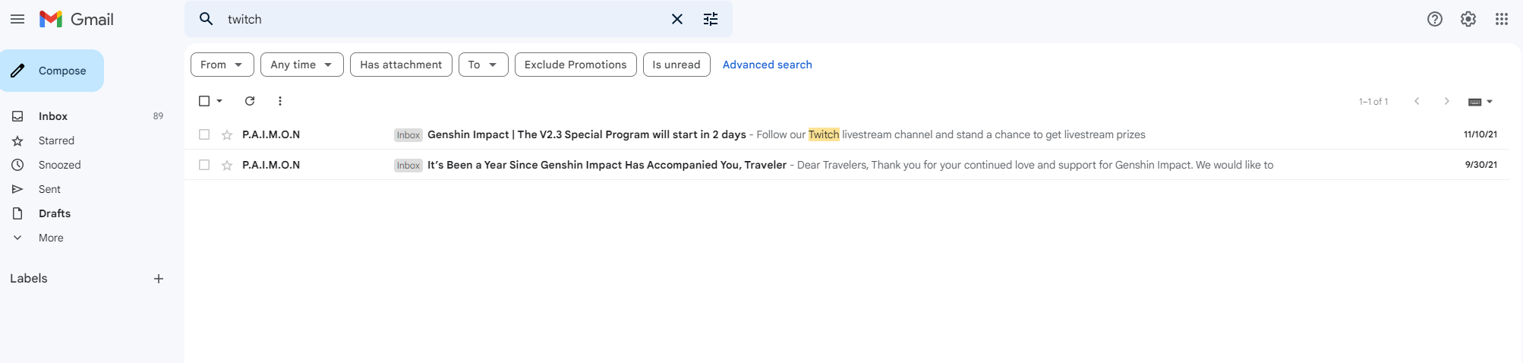Show search options slider icon

point(711,19)
